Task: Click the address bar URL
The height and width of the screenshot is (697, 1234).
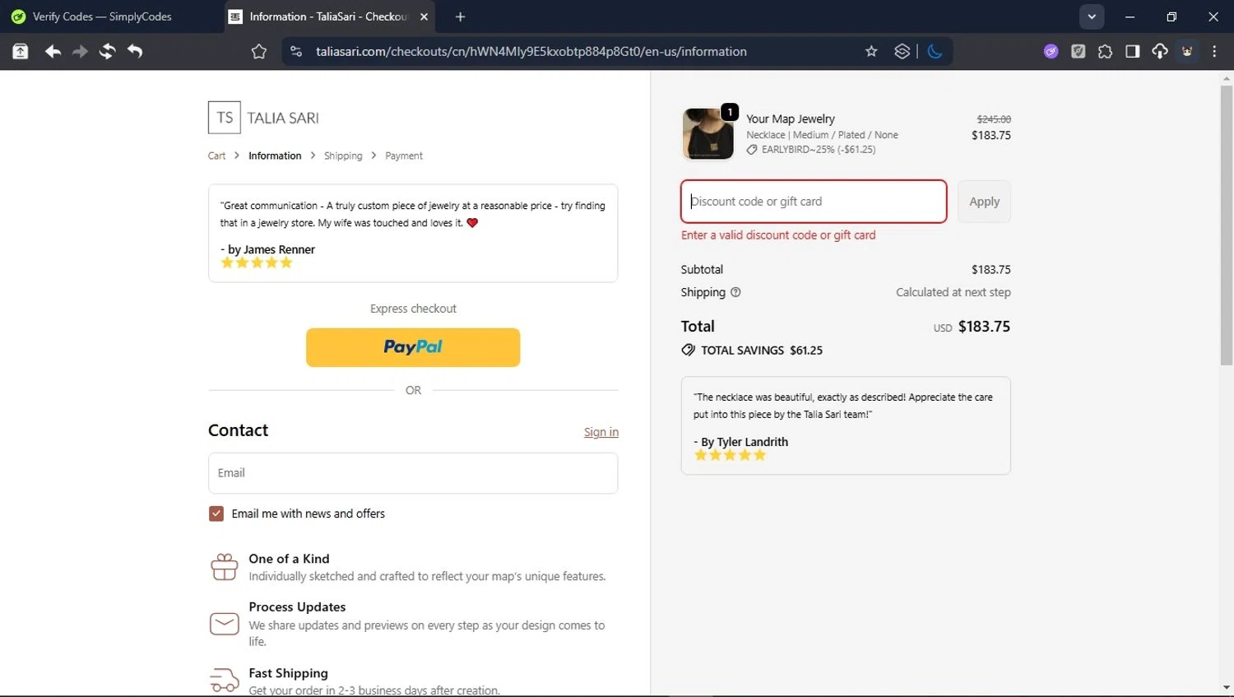Action: click(x=531, y=51)
